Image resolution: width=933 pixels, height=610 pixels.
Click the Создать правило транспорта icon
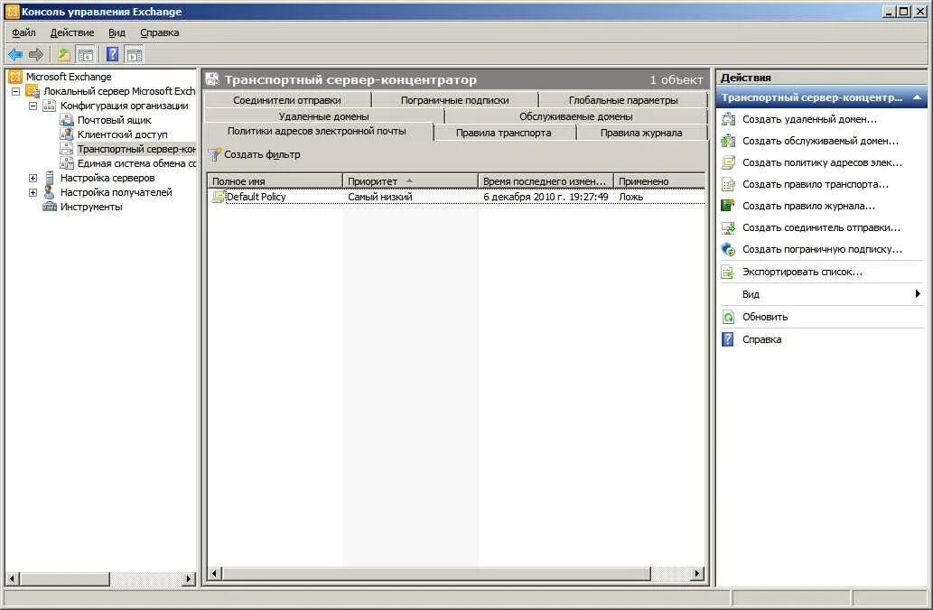click(x=728, y=184)
